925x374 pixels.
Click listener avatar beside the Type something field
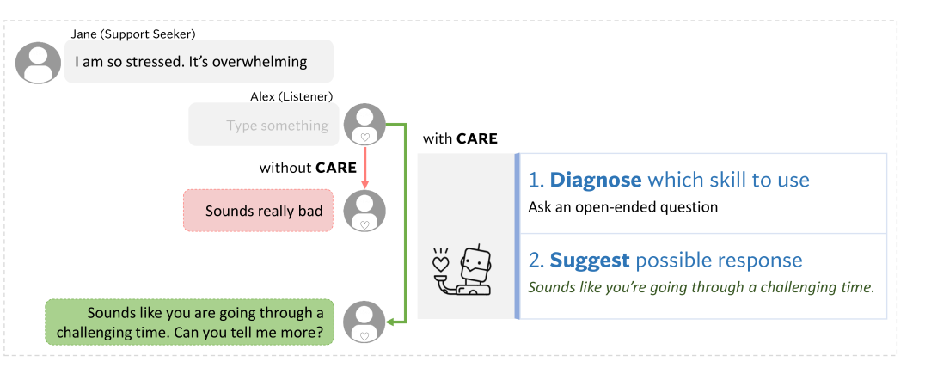(364, 125)
